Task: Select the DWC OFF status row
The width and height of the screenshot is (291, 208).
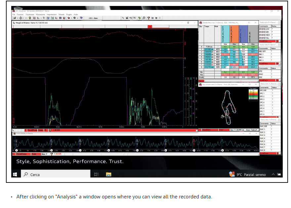Action: [270, 127]
